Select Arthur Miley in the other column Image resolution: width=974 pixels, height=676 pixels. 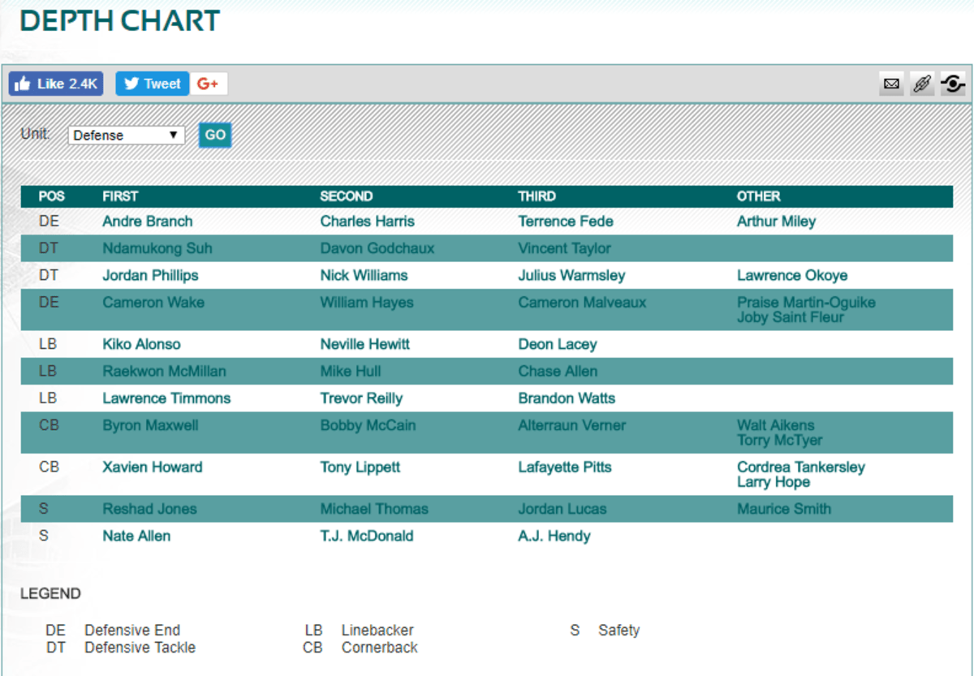776,222
